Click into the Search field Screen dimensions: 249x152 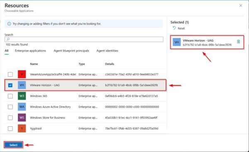click(84, 39)
